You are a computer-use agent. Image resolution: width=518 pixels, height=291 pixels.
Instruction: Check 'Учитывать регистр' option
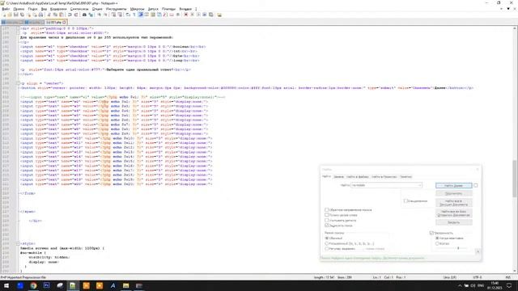[327, 221]
